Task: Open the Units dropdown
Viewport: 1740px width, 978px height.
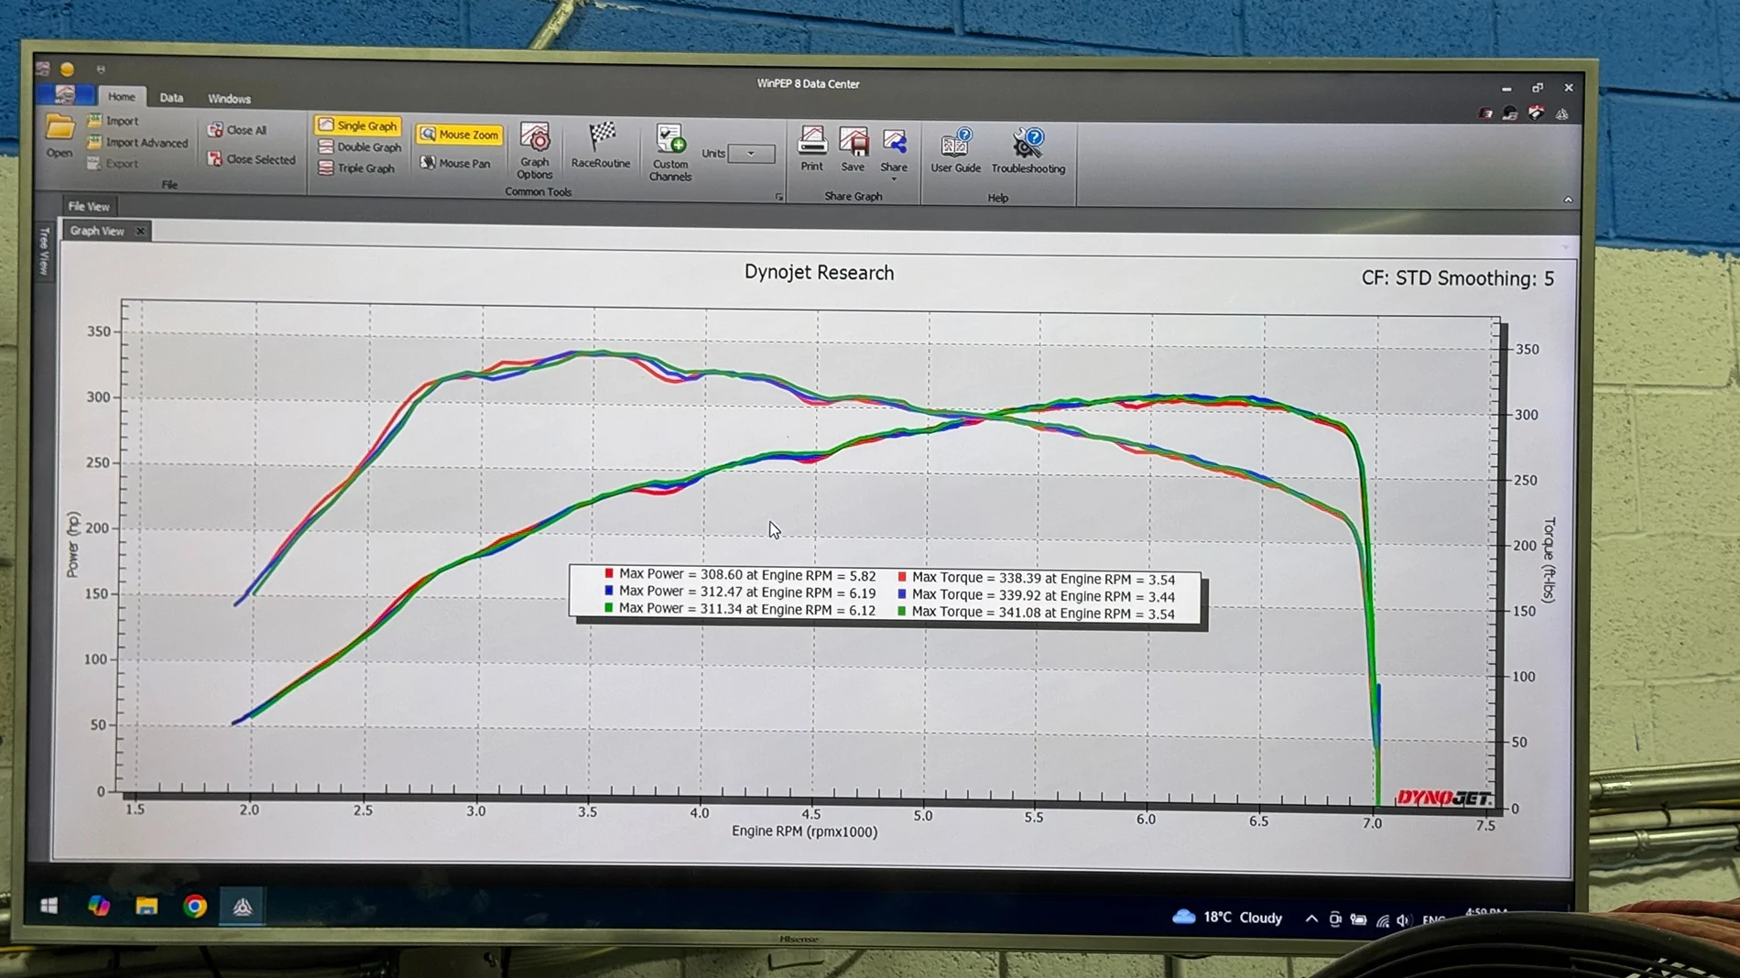Action: (x=751, y=154)
